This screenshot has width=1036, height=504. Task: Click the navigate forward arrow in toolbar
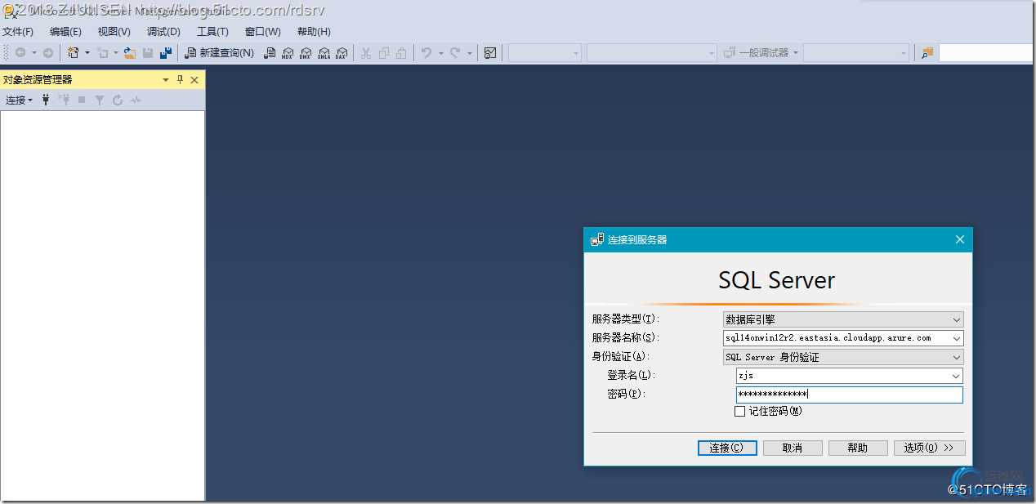coord(48,53)
